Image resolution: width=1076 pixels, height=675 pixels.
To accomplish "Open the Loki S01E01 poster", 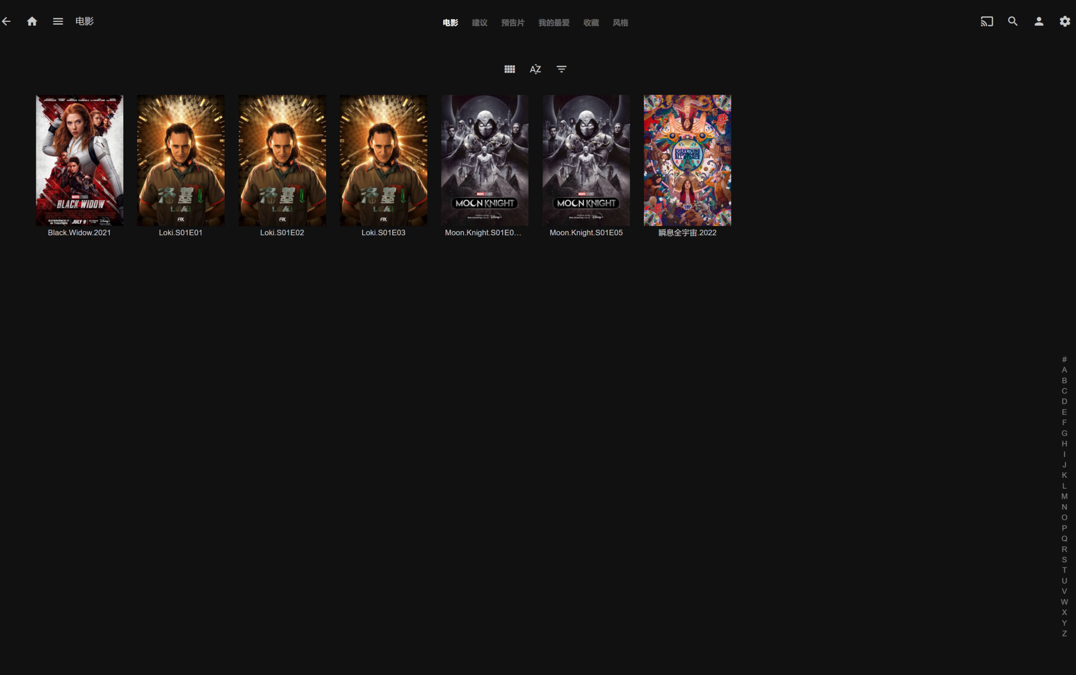I will pyautogui.click(x=180, y=160).
